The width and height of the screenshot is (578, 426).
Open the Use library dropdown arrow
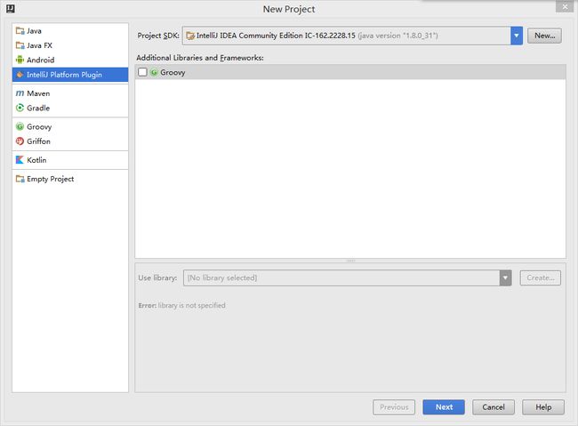tap(505, 277)
